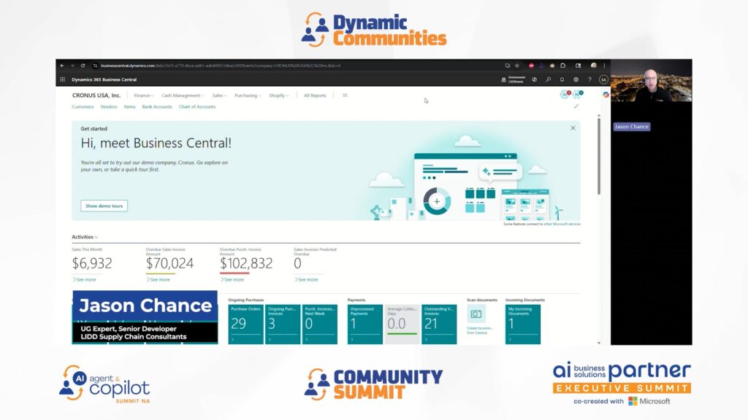Open the All Reports menu item
Viewport: 748px width, 420px height.
(315, 96)
